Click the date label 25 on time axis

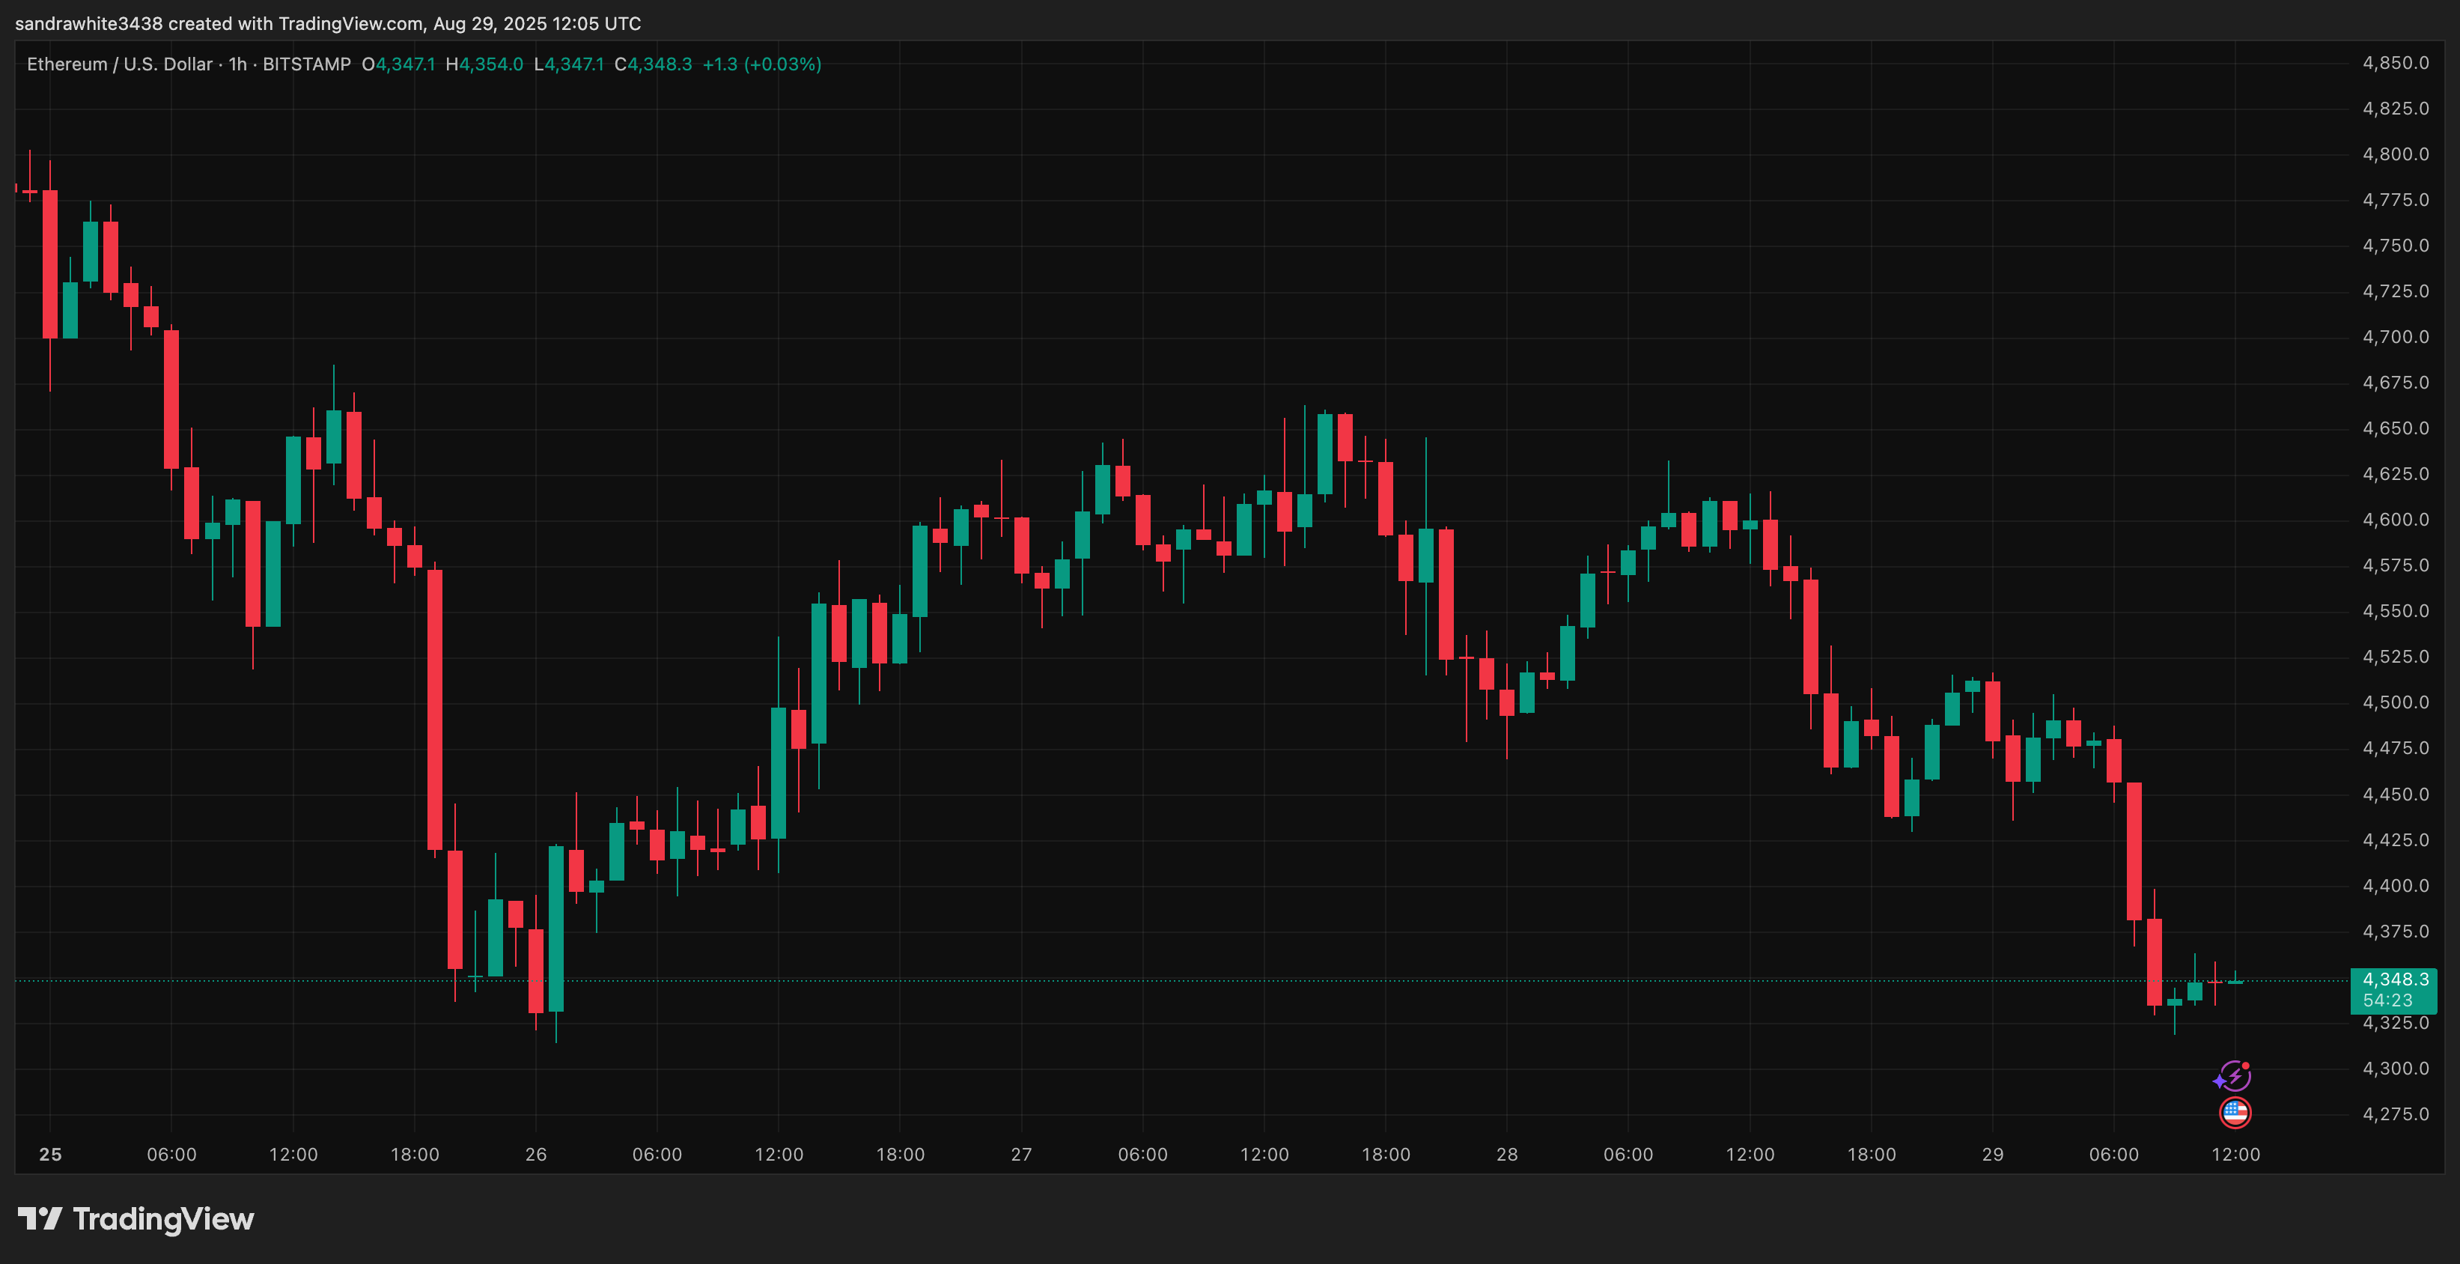(49, 1154)
